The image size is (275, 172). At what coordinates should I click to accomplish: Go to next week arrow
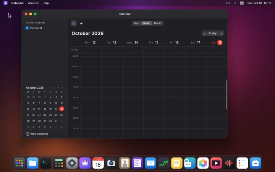[221, 33]
